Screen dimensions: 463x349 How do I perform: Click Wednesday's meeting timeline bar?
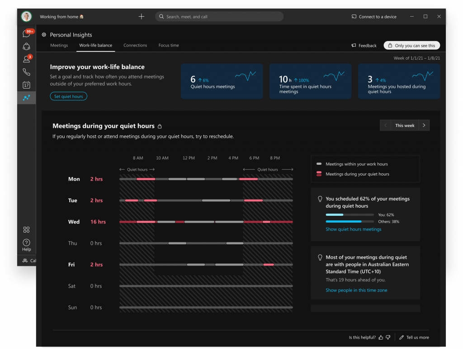tap(206, 222)
